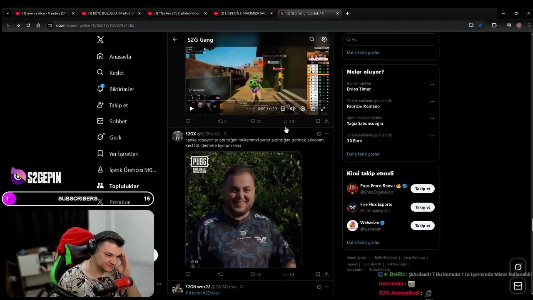This screenshot has width=533, height=300.
Task: Open more options for Erden Timur trend
Action: coord(432,84)
